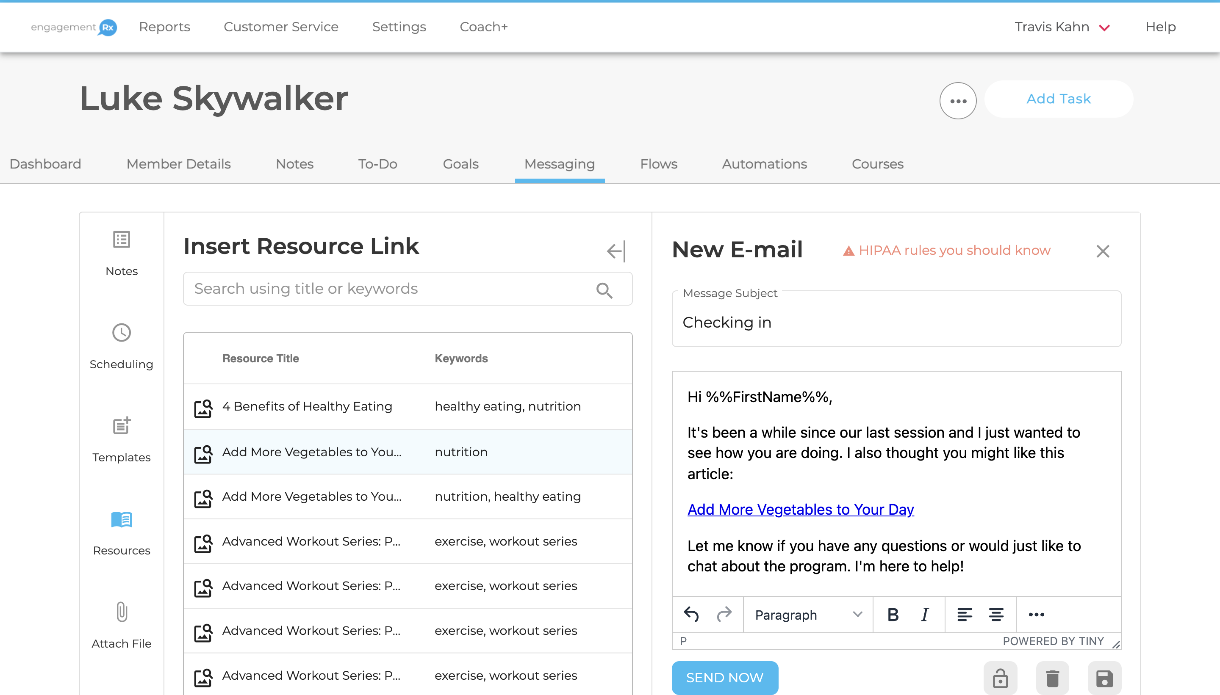Toggle italic formatting in the editor
Screen dimensions: 1220x695
click(x=924, y=615)
